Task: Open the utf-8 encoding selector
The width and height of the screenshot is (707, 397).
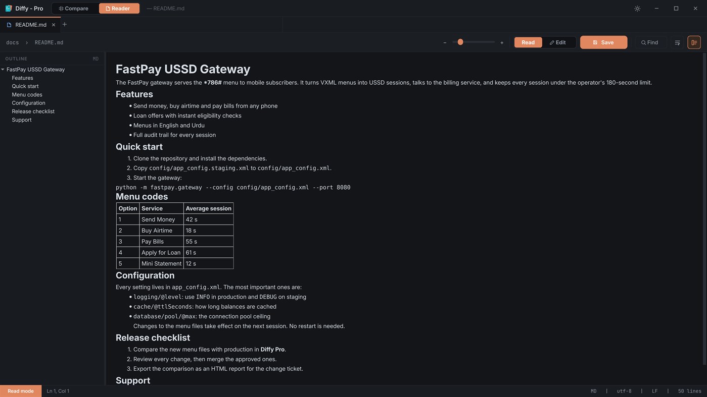Action: coord(624,391)
